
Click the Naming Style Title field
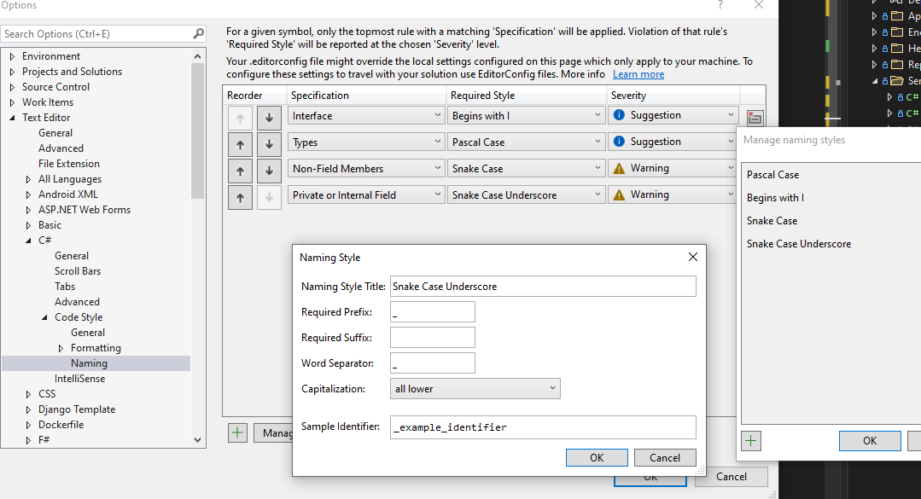pos(544,287)
